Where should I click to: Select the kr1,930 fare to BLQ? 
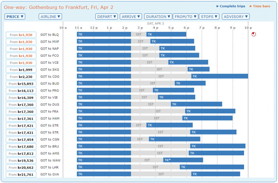21,35
